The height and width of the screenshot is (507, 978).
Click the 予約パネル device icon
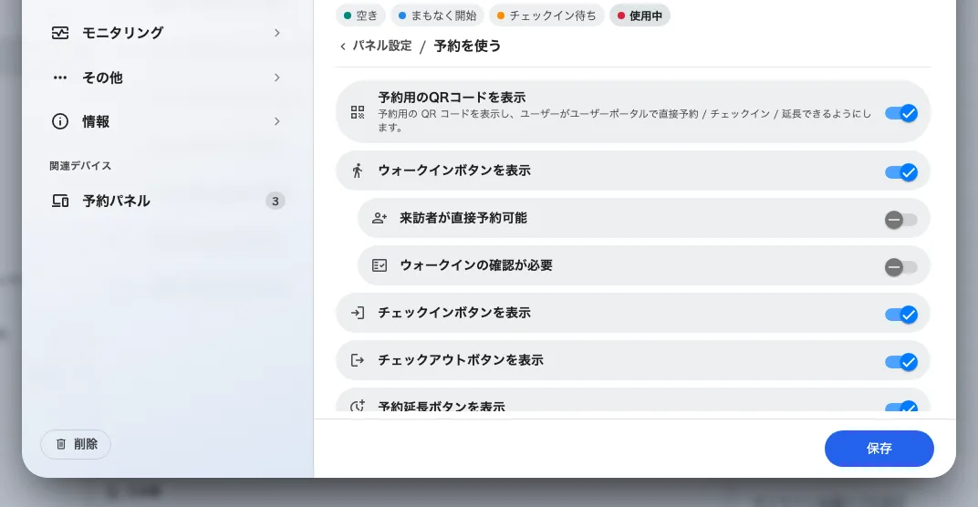point(60,201)
